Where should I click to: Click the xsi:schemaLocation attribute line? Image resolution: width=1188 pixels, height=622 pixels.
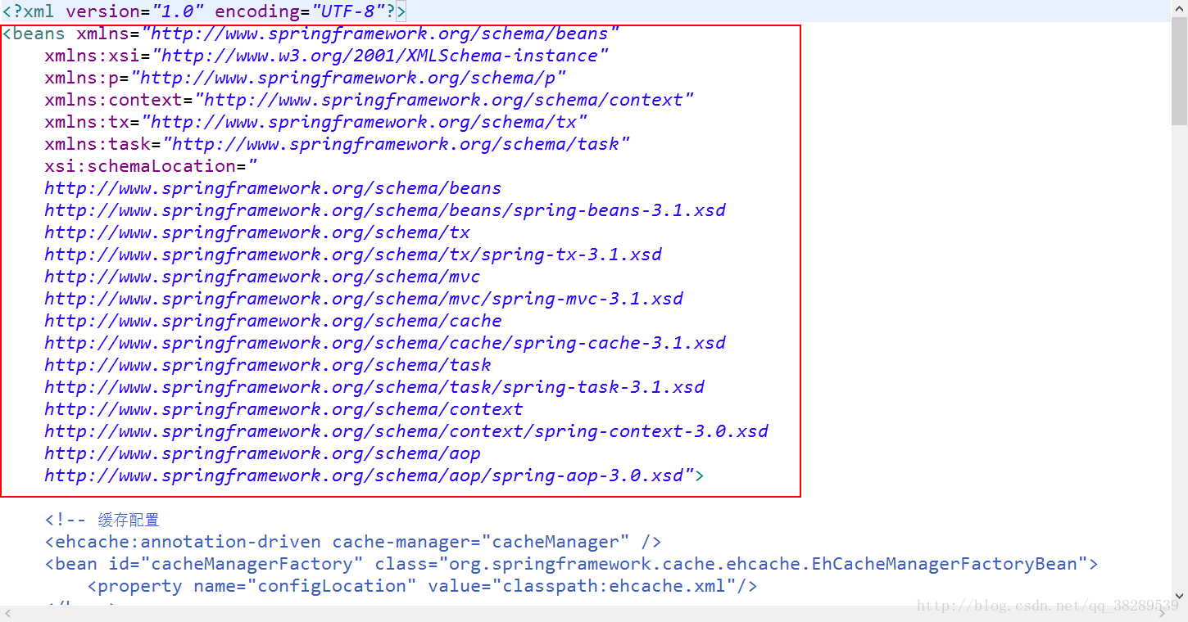152,167
